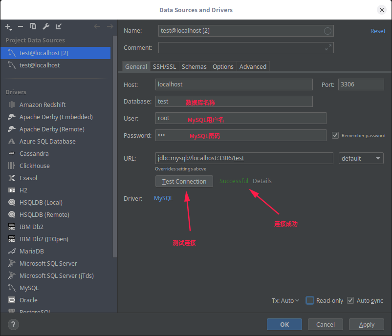Viewport: 392px width, 336px height.
Task: Click the Test Connection button
Action: (184, 181)
